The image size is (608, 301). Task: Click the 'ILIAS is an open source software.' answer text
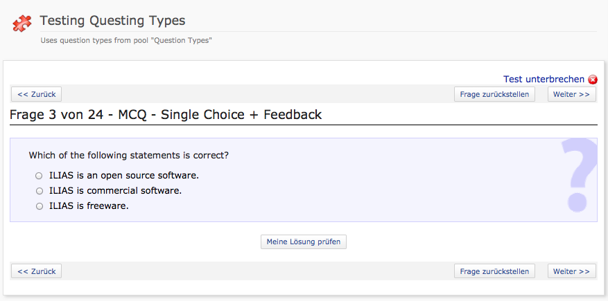point(124,175)
